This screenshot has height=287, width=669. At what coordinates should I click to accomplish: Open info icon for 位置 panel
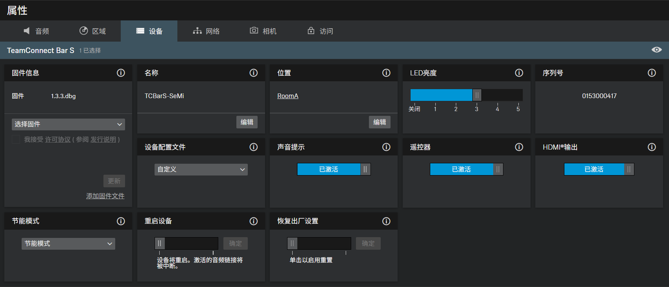point(386,73)
